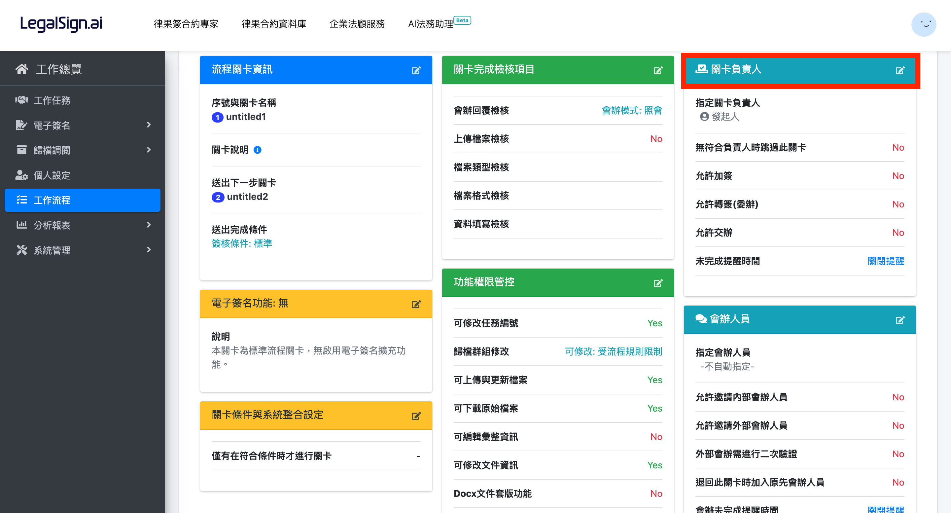This screenshot has height=513, width=951.
Task: Edit the 流程關卡資訊 card
Action: [416, 70]
